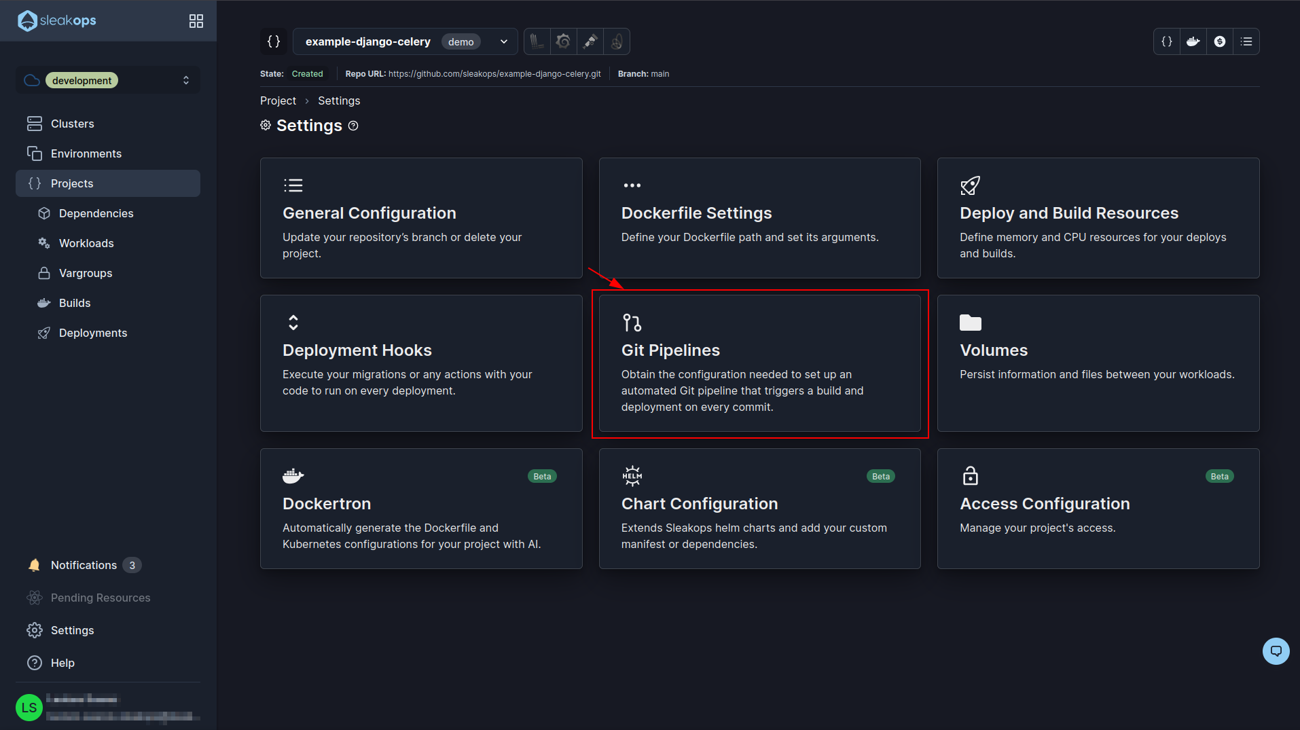Open the Access Configuration card
The image size is (1300, 730).
[1098, 509]
